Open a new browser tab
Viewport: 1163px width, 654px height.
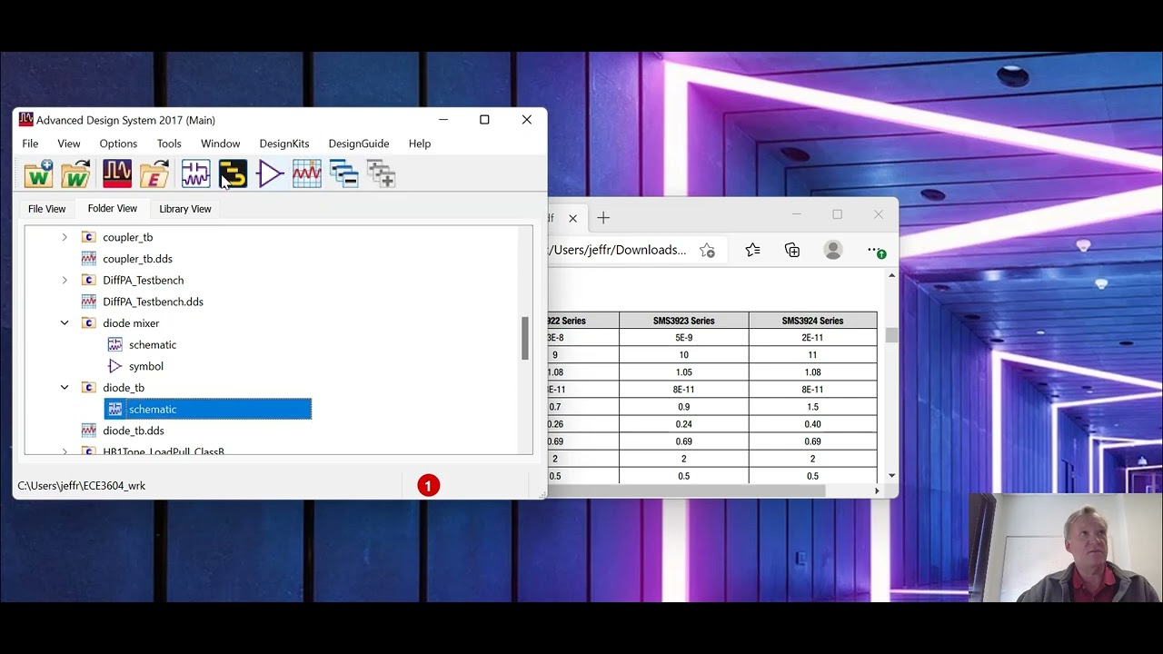click(603, 218)
